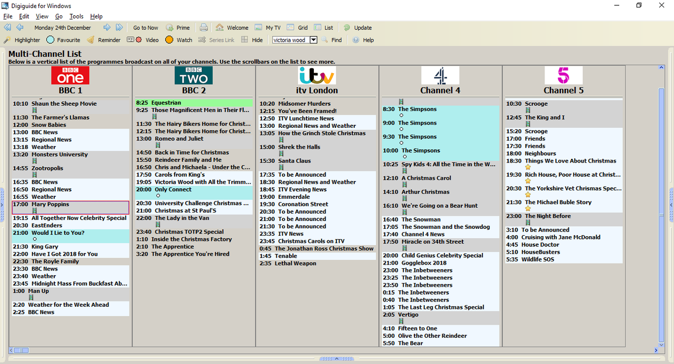
Task: Select Lethal Weapon at 2:35
Action: (x=318, y=263)
